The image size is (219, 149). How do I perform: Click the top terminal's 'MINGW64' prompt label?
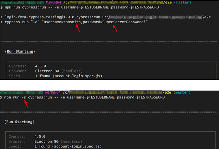[53, 2]
